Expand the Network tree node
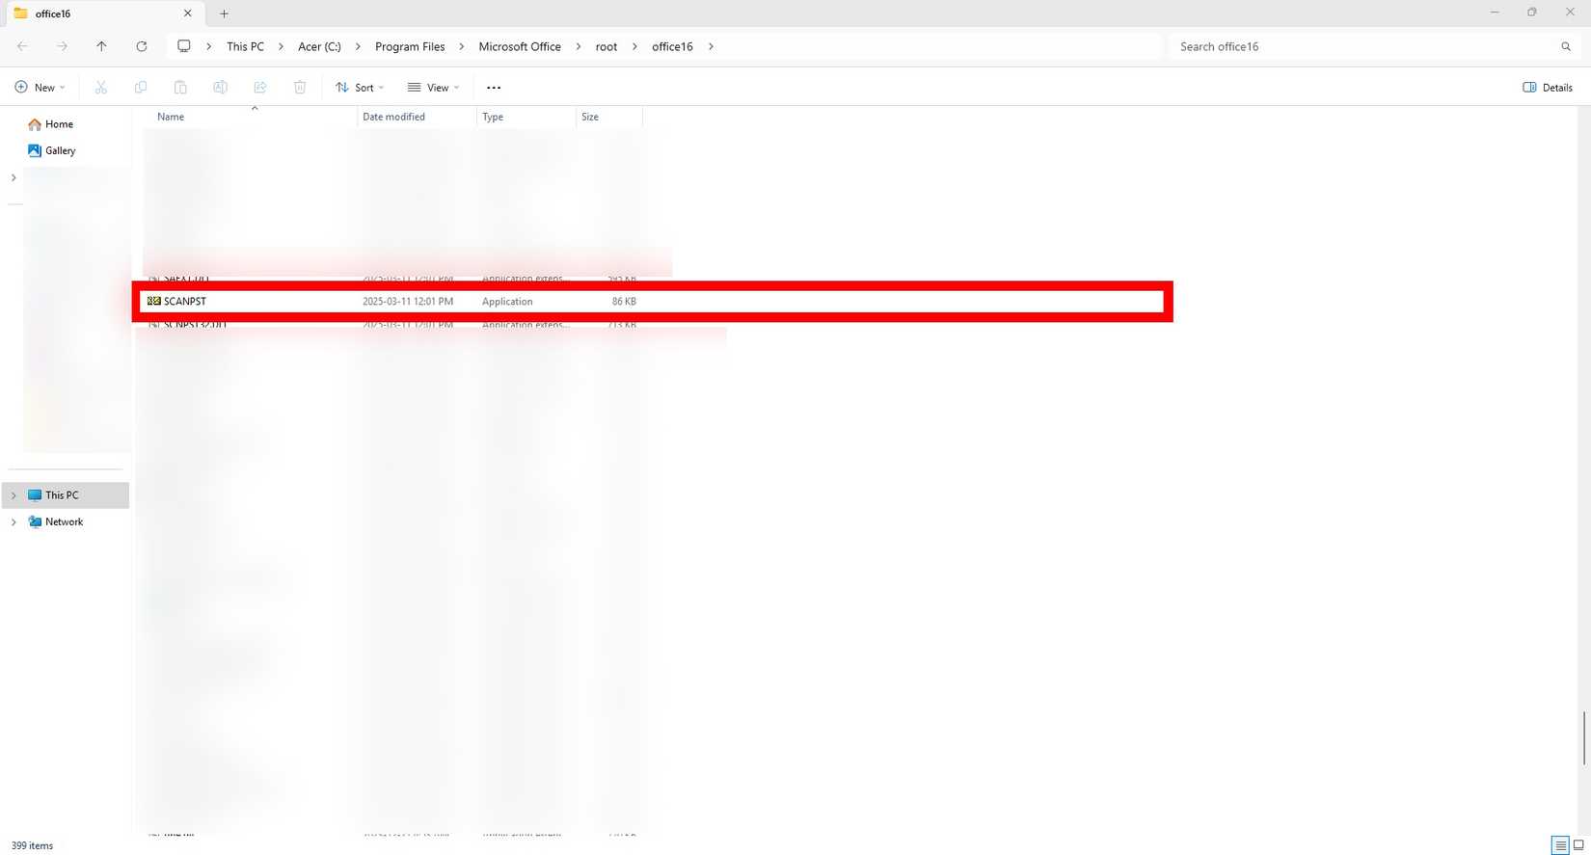The image size is (1591, 855). coord(13,522)
